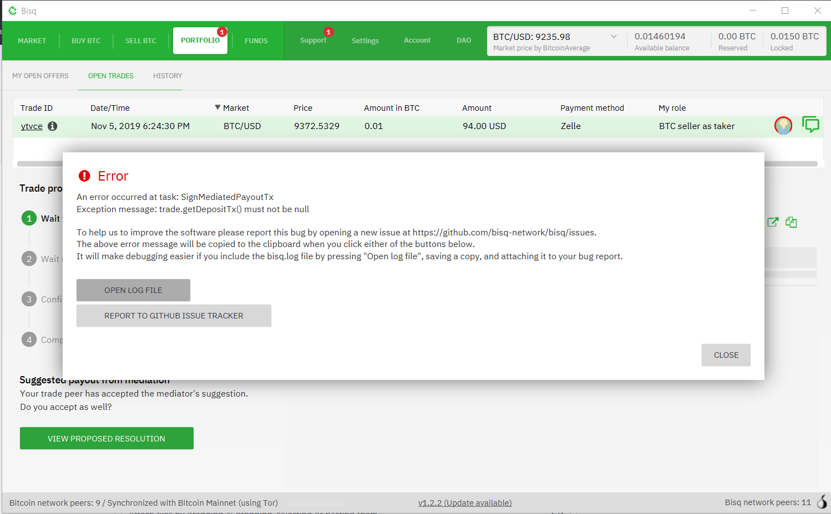Click Date/Time column header
The width and height of the screenshot is (831, 514).
[110, 108]
